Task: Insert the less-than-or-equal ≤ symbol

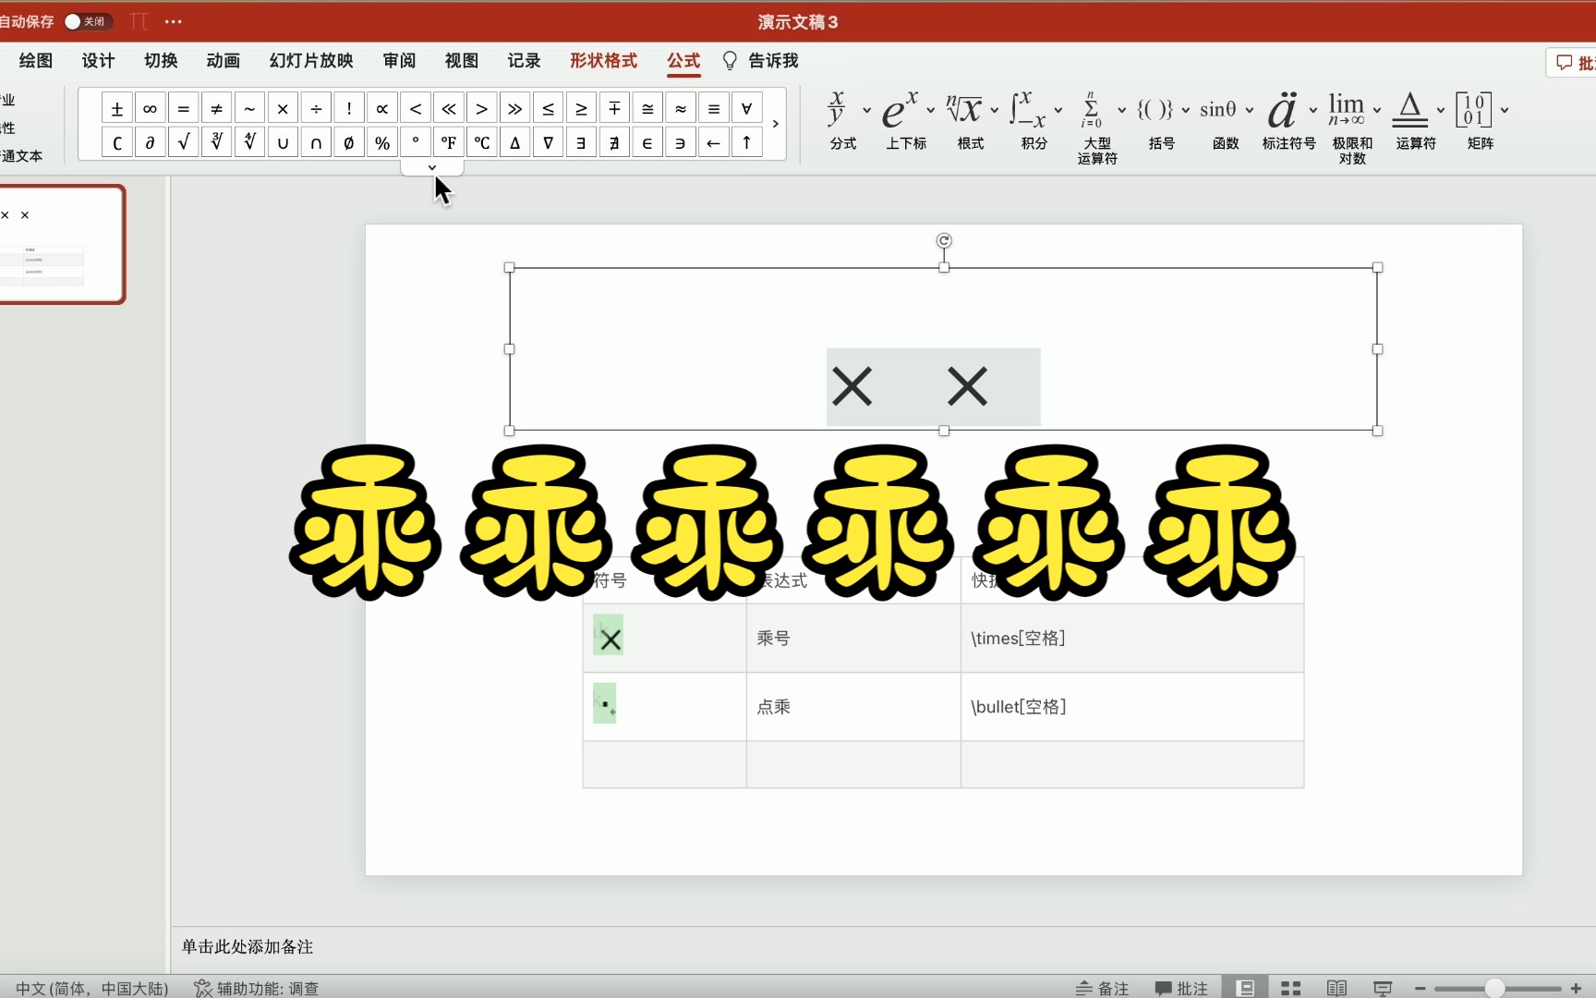Action: pyautogui.click(x=548, y=109)
